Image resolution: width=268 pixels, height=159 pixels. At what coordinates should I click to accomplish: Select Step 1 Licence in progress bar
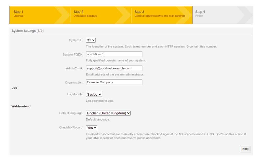40,15
